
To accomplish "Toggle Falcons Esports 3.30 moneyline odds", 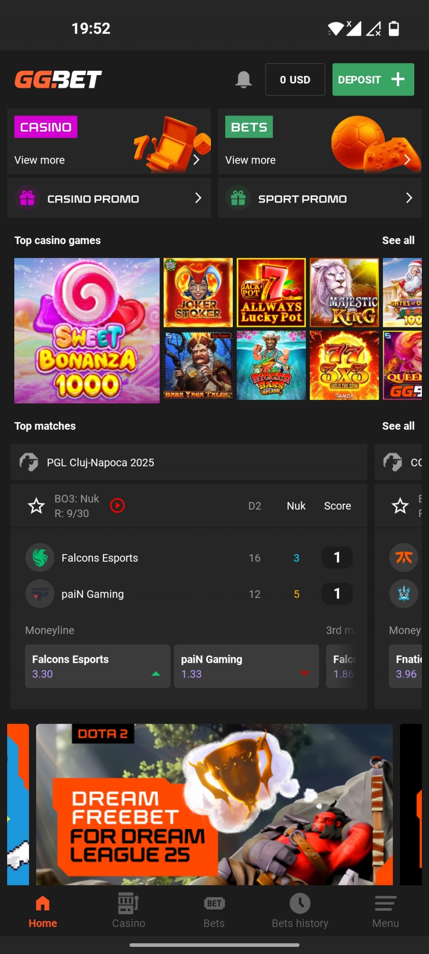I will pos(97,666).
